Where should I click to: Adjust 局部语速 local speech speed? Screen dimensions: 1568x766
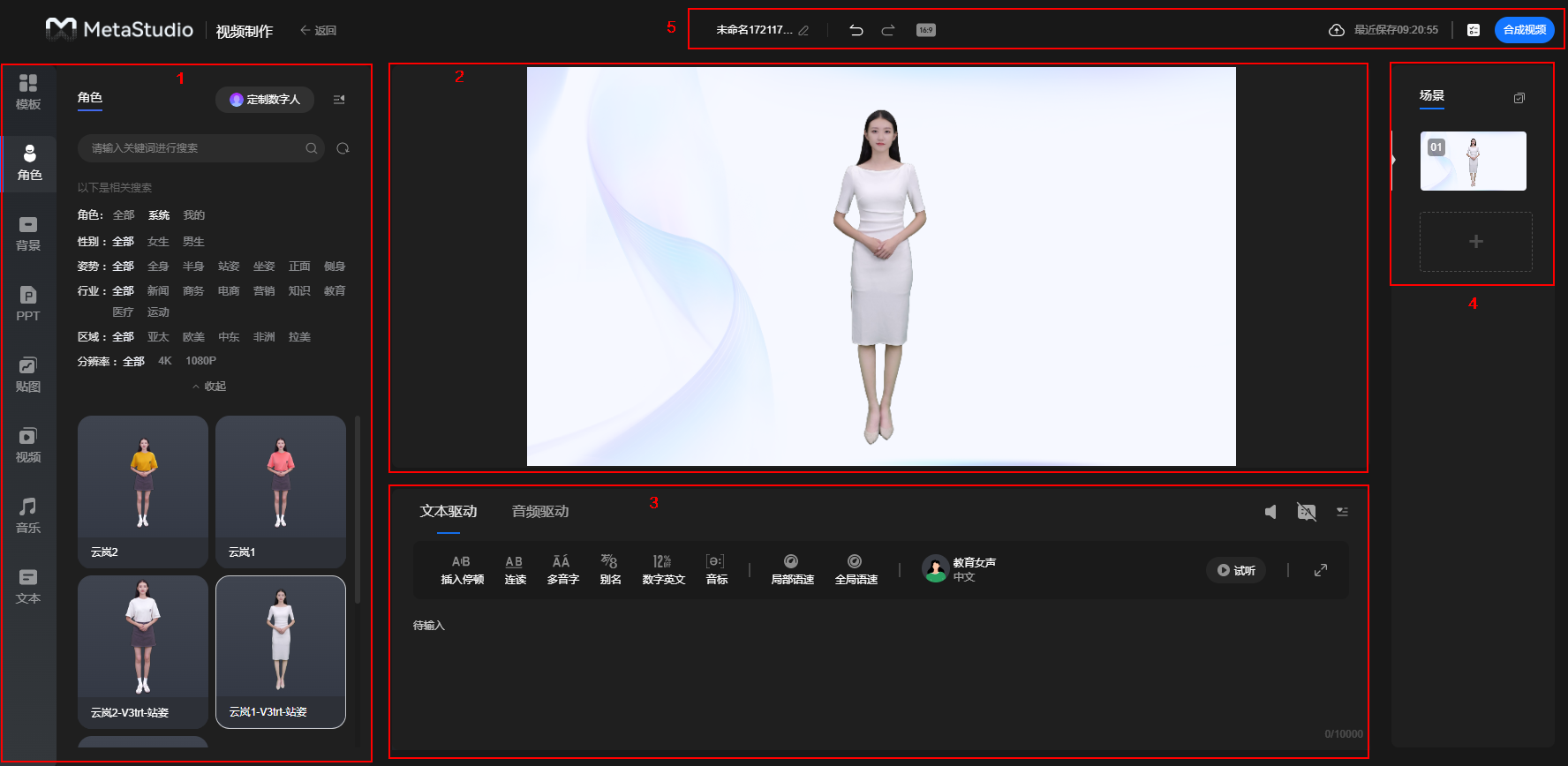click(x=792, y=570)
